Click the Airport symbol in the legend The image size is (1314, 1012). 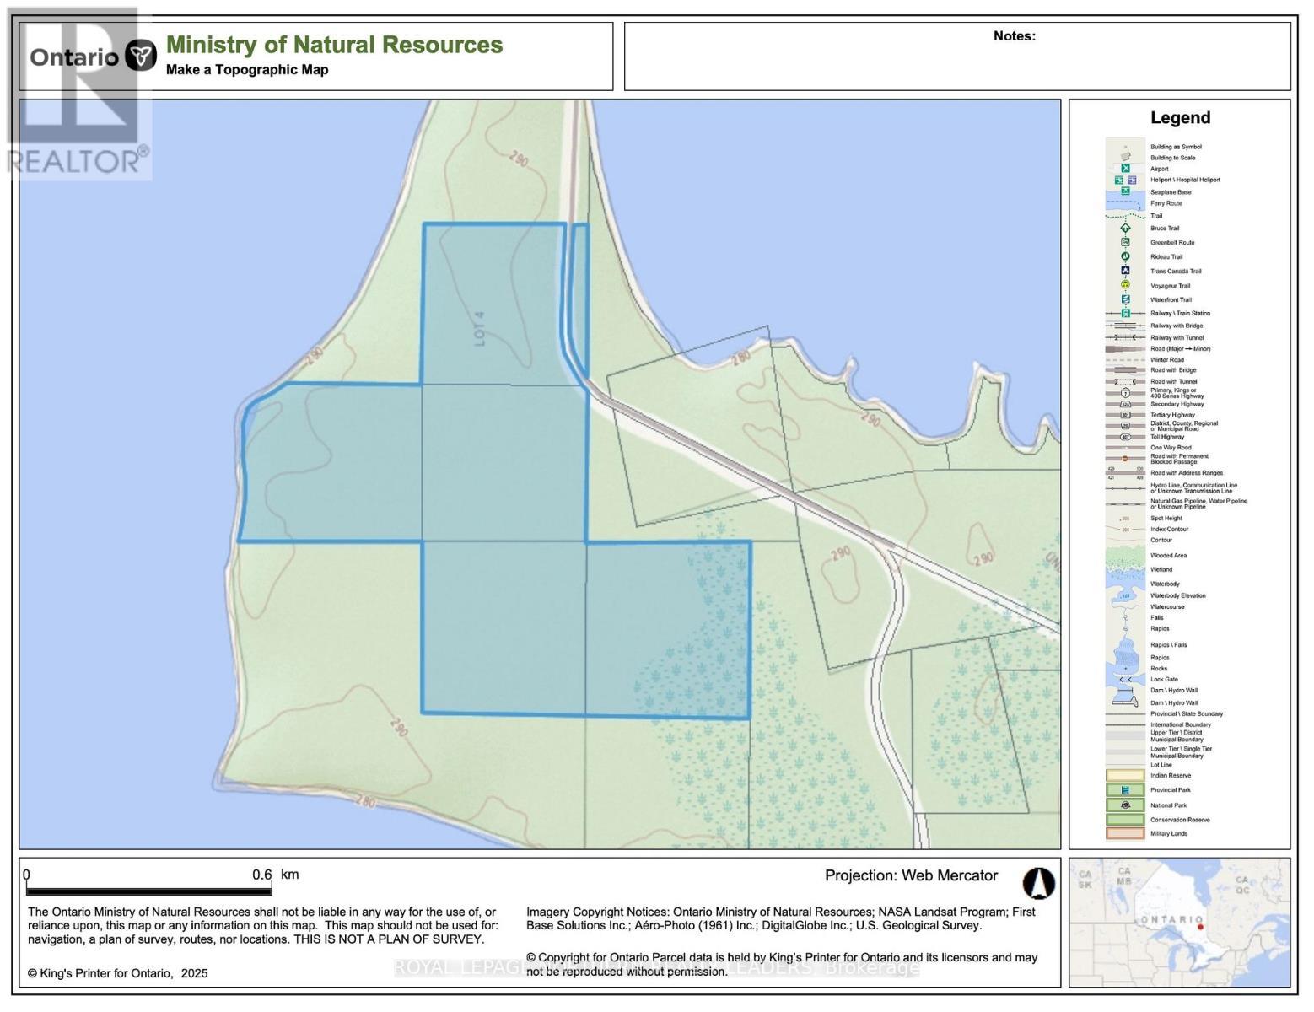click(1125, 169)
